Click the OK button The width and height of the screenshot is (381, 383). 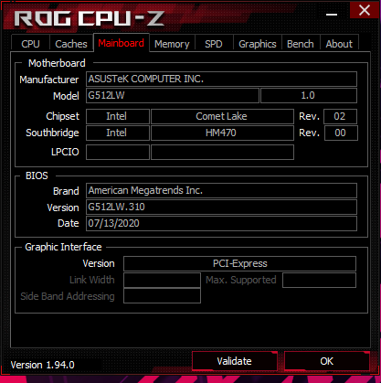327,361
